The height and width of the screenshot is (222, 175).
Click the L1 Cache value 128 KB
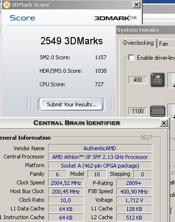[134, 209]
